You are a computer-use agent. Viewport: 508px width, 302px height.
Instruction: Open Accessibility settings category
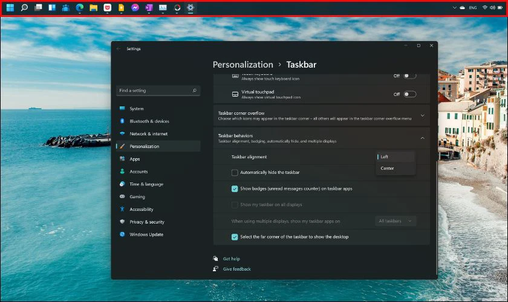pyautogui.click(x=158, y=210)
